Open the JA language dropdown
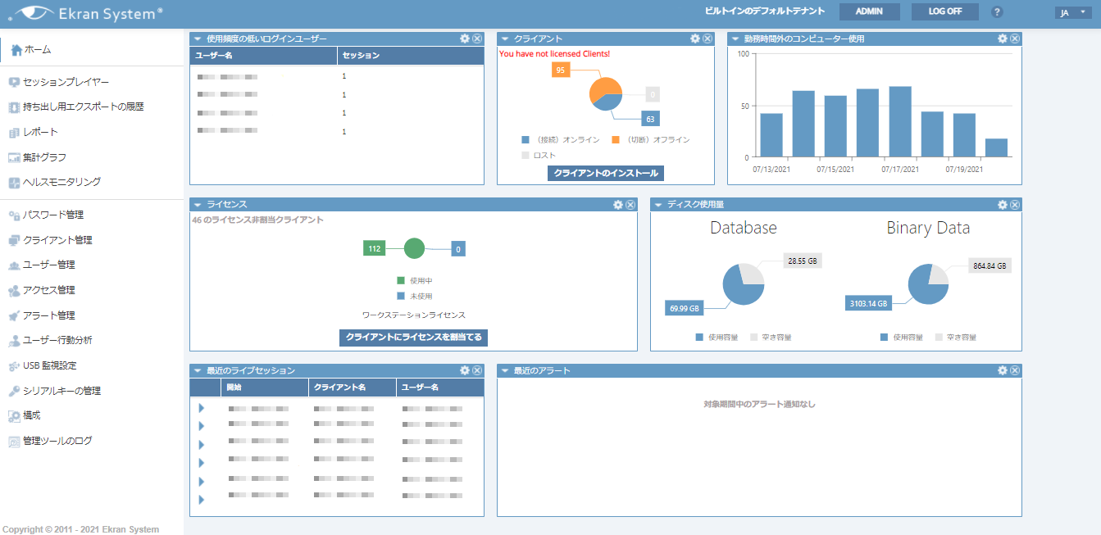 [x=1071, y=12]
